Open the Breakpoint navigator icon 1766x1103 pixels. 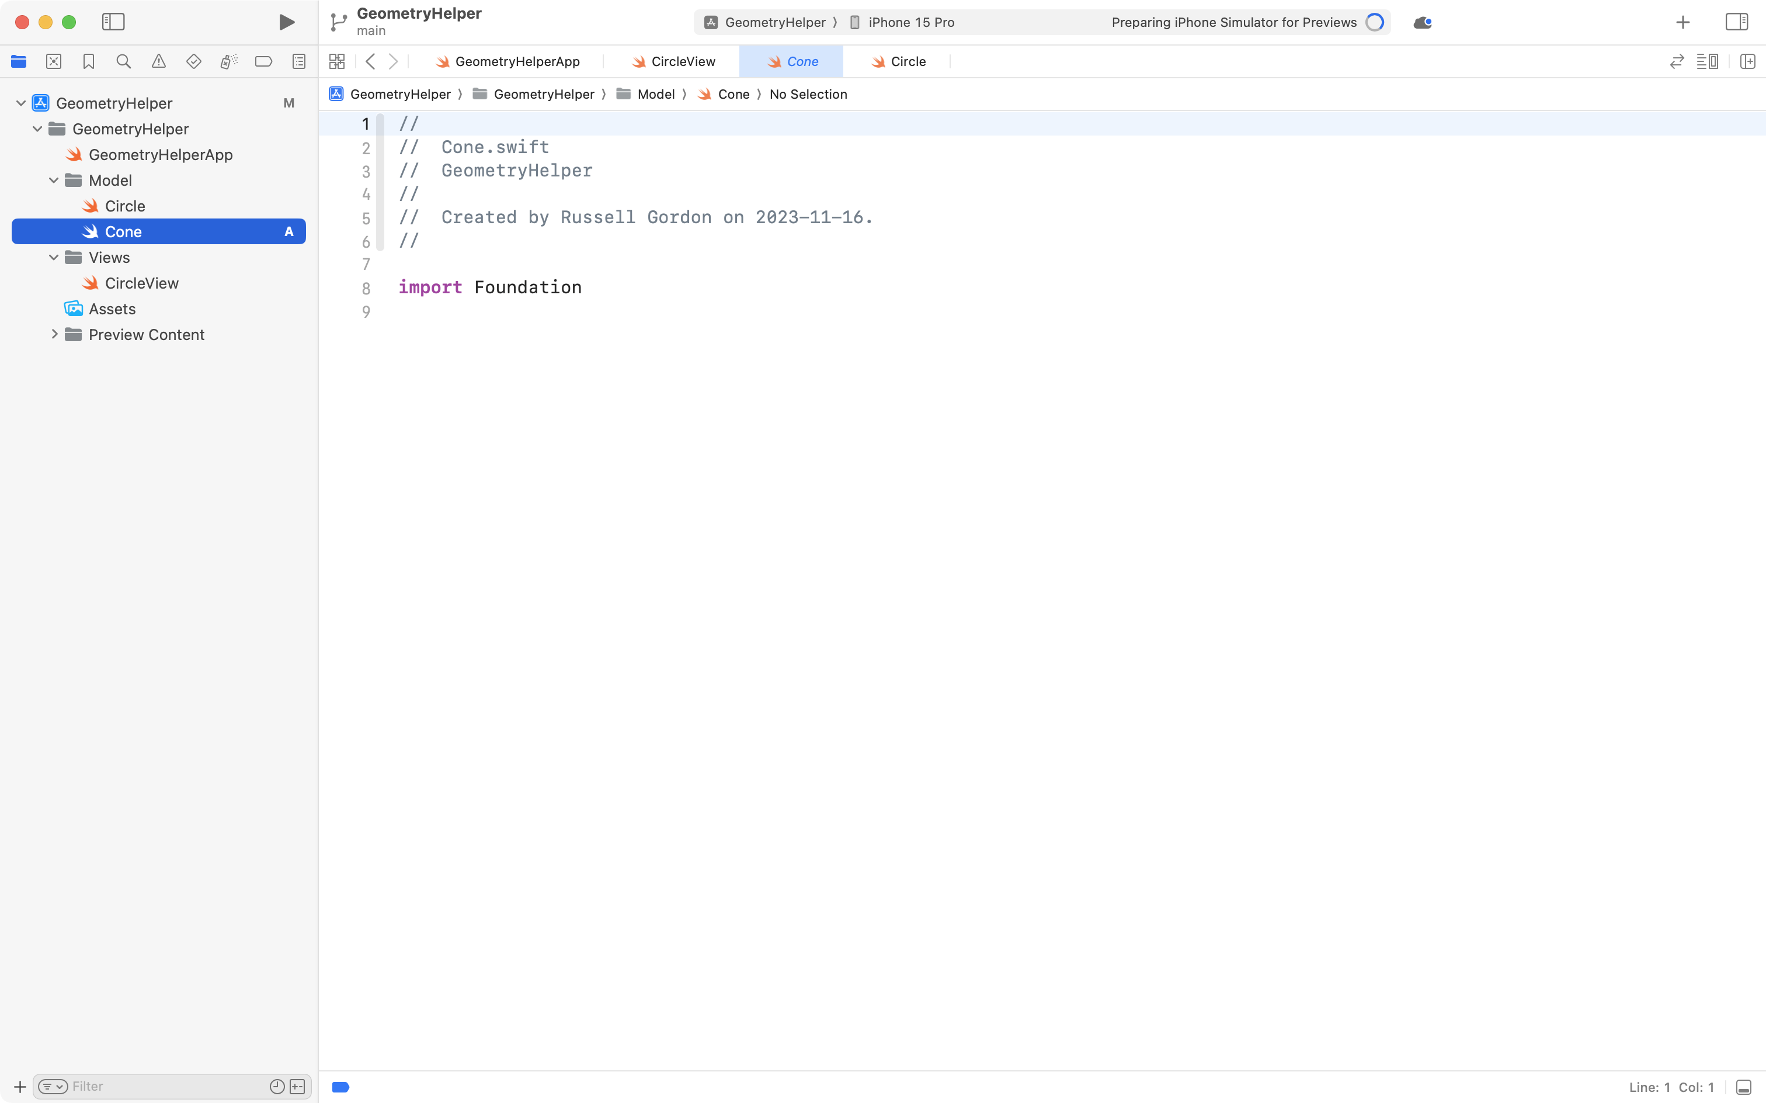click(263, 61)
